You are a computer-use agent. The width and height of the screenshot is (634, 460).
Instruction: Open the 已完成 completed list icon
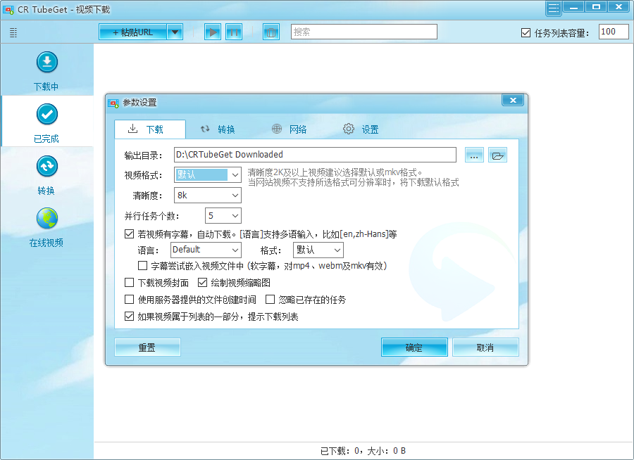pyautogui.click(x=46, y=115)
